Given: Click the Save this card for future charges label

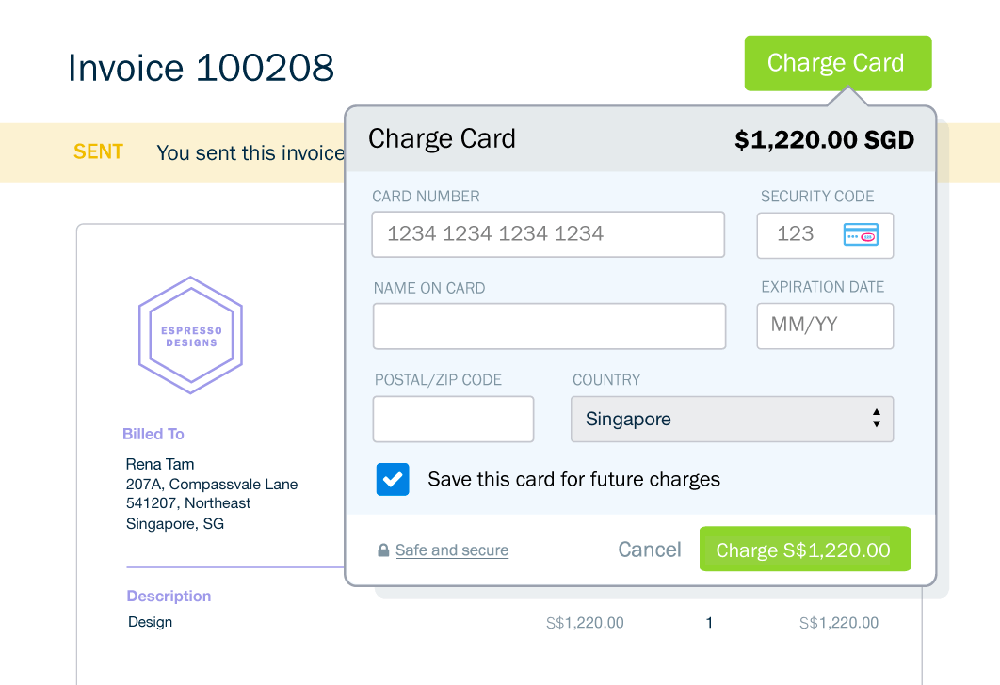Looking at the screenshot, I should click(x=573, y=479).
